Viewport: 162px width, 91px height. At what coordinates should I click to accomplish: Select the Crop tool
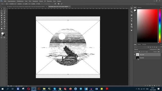(x=2, y=13)
